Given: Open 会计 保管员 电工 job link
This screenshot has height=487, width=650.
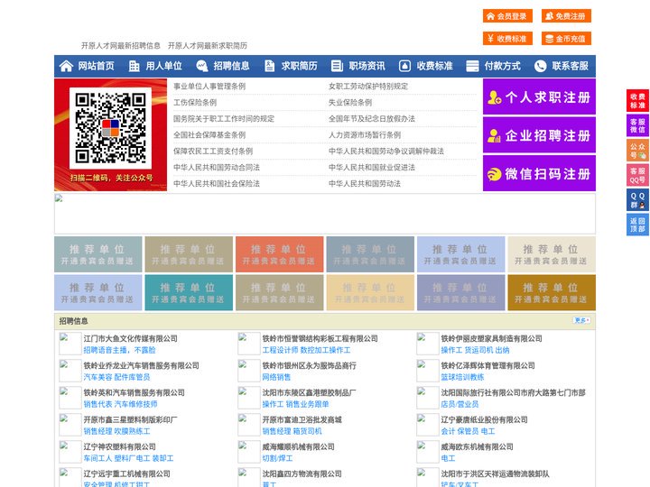Looking at the screenshot, I should click(x=468, y=431).
